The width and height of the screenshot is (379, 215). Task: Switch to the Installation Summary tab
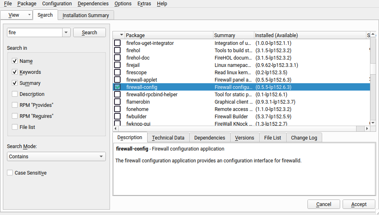coord(86,15)
